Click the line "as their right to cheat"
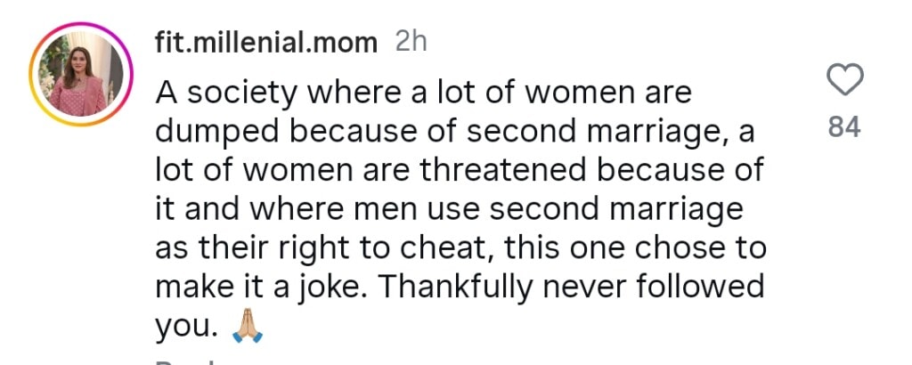 460,248
